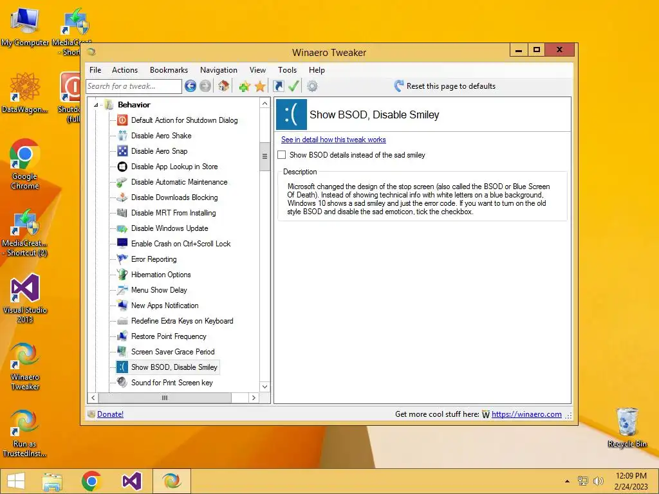Click the Disable Downloads Blocking icon
Image resolution: width=659 pixels, height=494 pixels.
(x=122, y=197)
